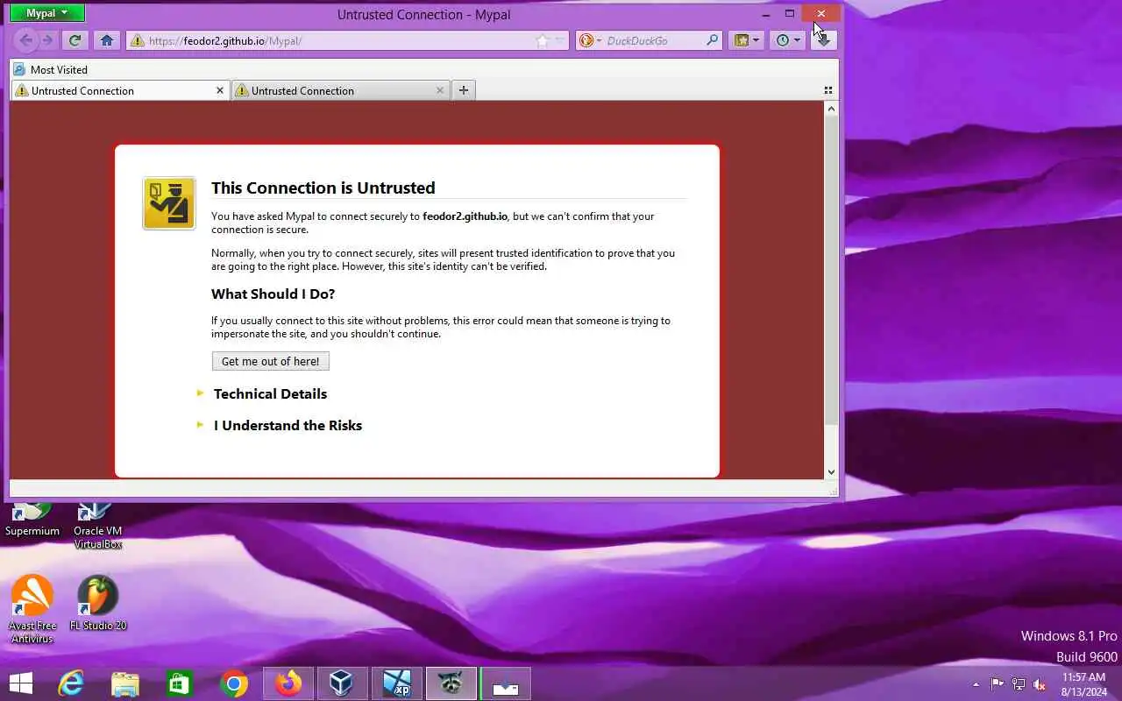Reload the current page
1122x701 pixels.
(x=75, y=40)
